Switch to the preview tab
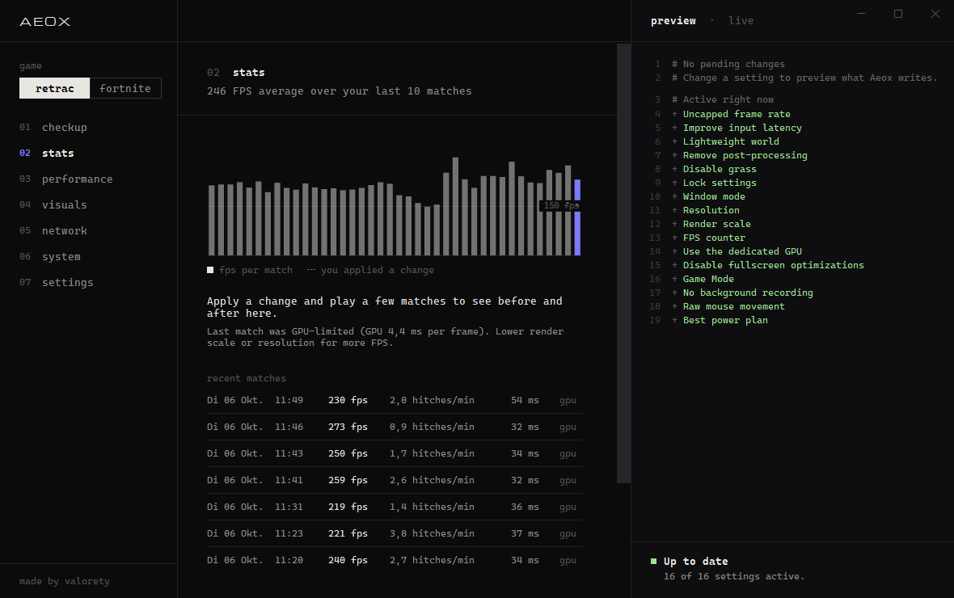 673,21
